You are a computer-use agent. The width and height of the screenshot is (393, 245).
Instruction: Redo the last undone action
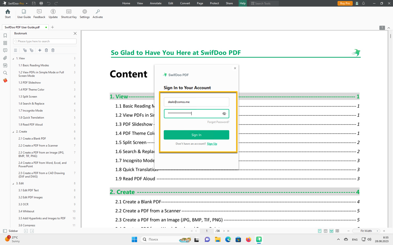(56, 3)
